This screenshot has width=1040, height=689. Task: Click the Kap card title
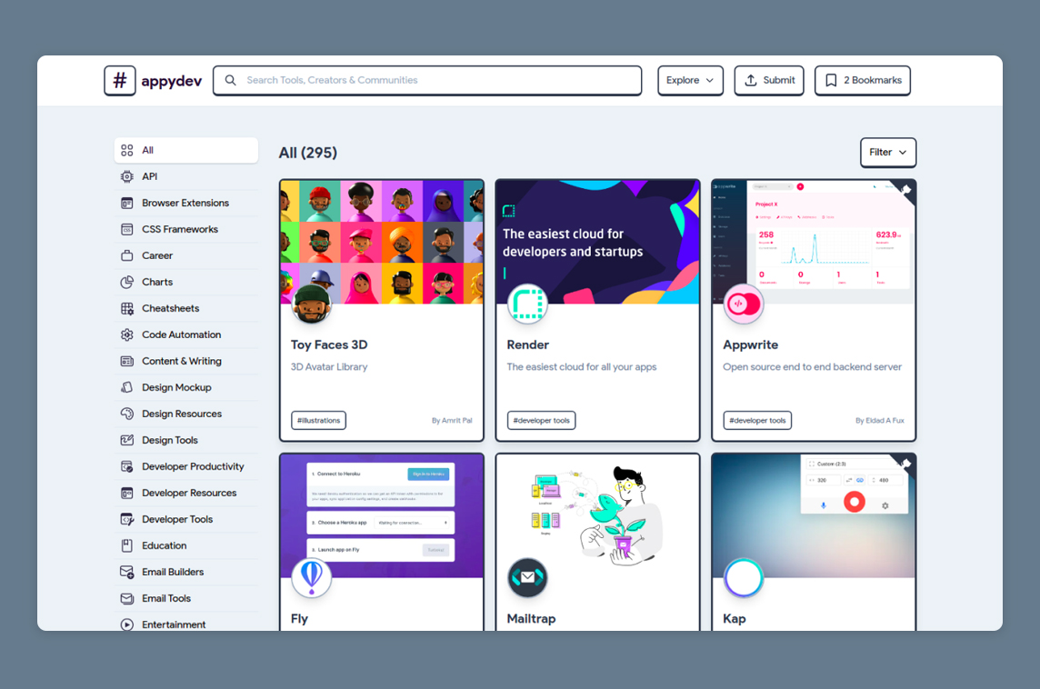point(735,619)
